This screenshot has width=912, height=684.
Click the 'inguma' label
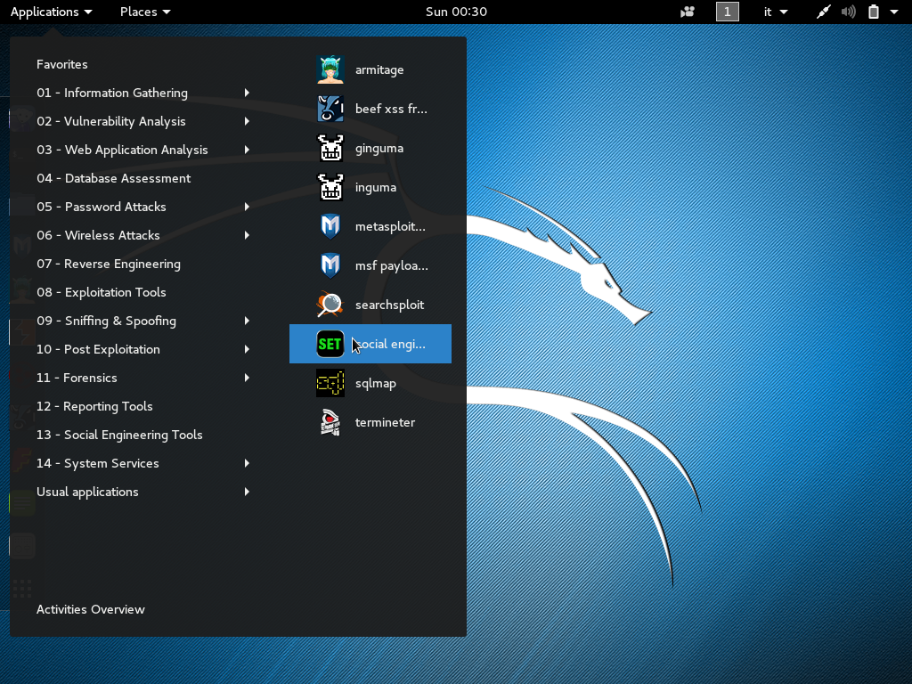pyautogui.click(x=376, y=187)
